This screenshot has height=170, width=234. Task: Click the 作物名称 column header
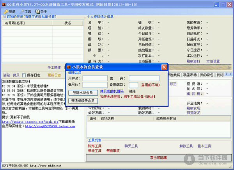(126, 118)
